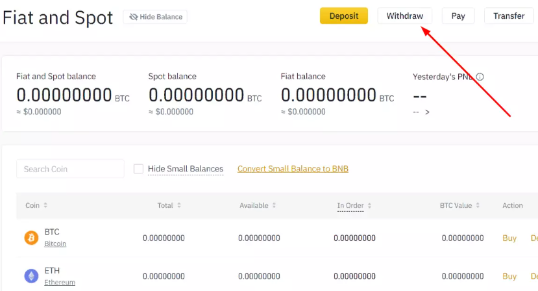Click the Ethereum coin icon
Viewport: 538px width, 291px height.
[x=31, y=276]
